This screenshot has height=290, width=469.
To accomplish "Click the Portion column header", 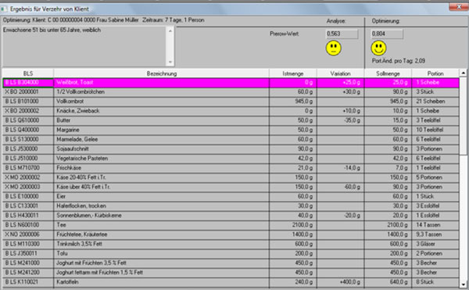I will click(x=435, y=73).
